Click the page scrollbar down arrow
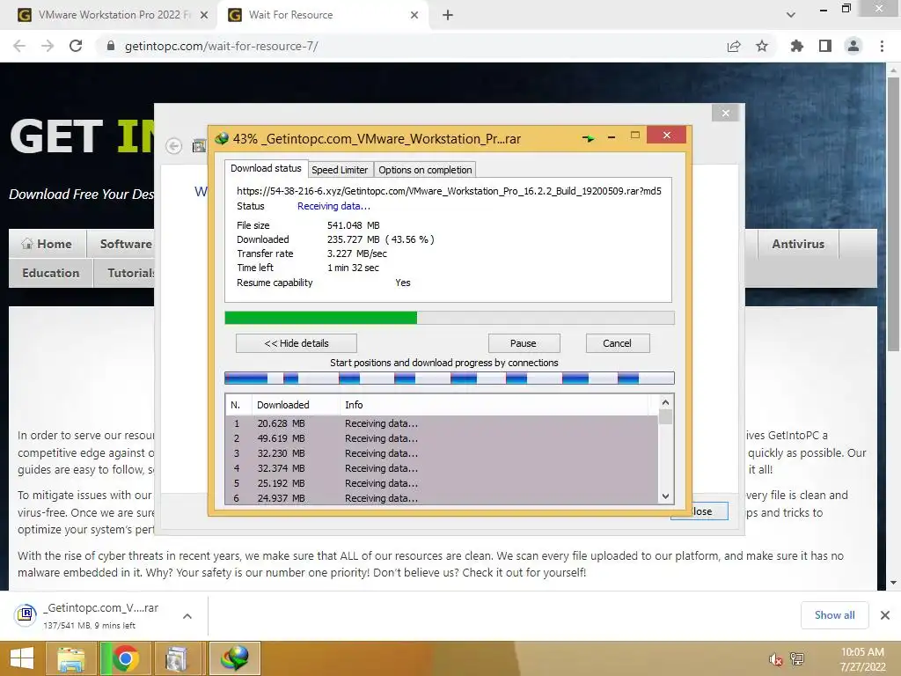This screenshot has height=676, width=901. point(893,583)
